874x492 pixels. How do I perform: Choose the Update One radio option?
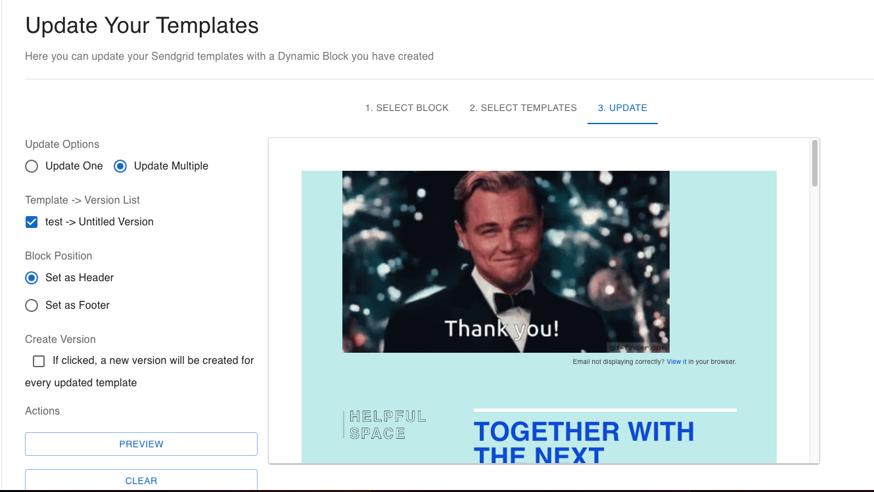[32, 166]
